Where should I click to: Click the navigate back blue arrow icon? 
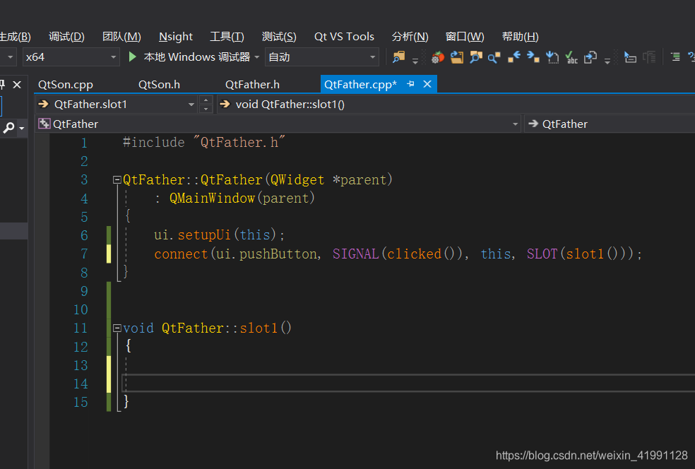pos(514,57)
